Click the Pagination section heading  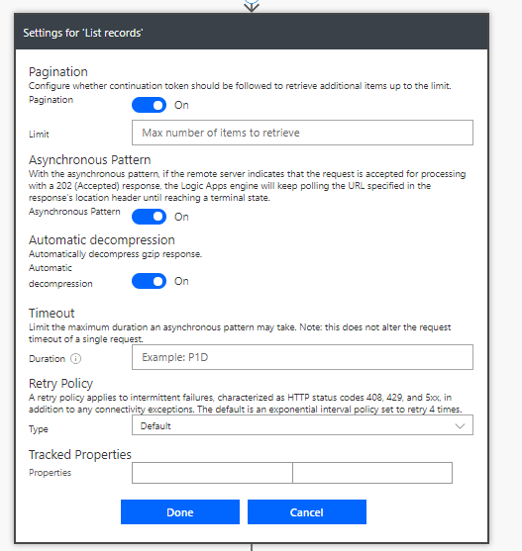click(58, 71)
